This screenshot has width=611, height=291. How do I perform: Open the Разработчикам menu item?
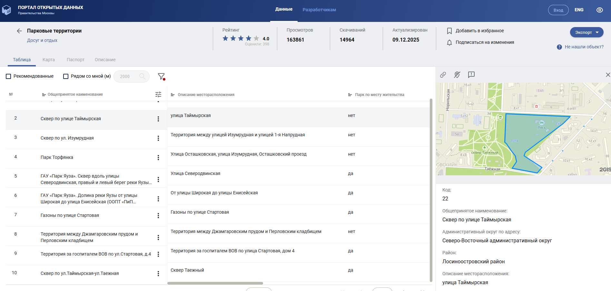[x=319, y=10]
